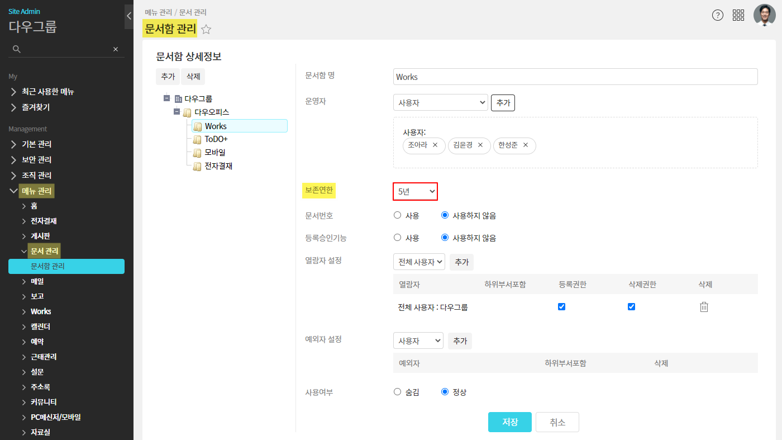Click the help question mark icon

click(718, 16)
